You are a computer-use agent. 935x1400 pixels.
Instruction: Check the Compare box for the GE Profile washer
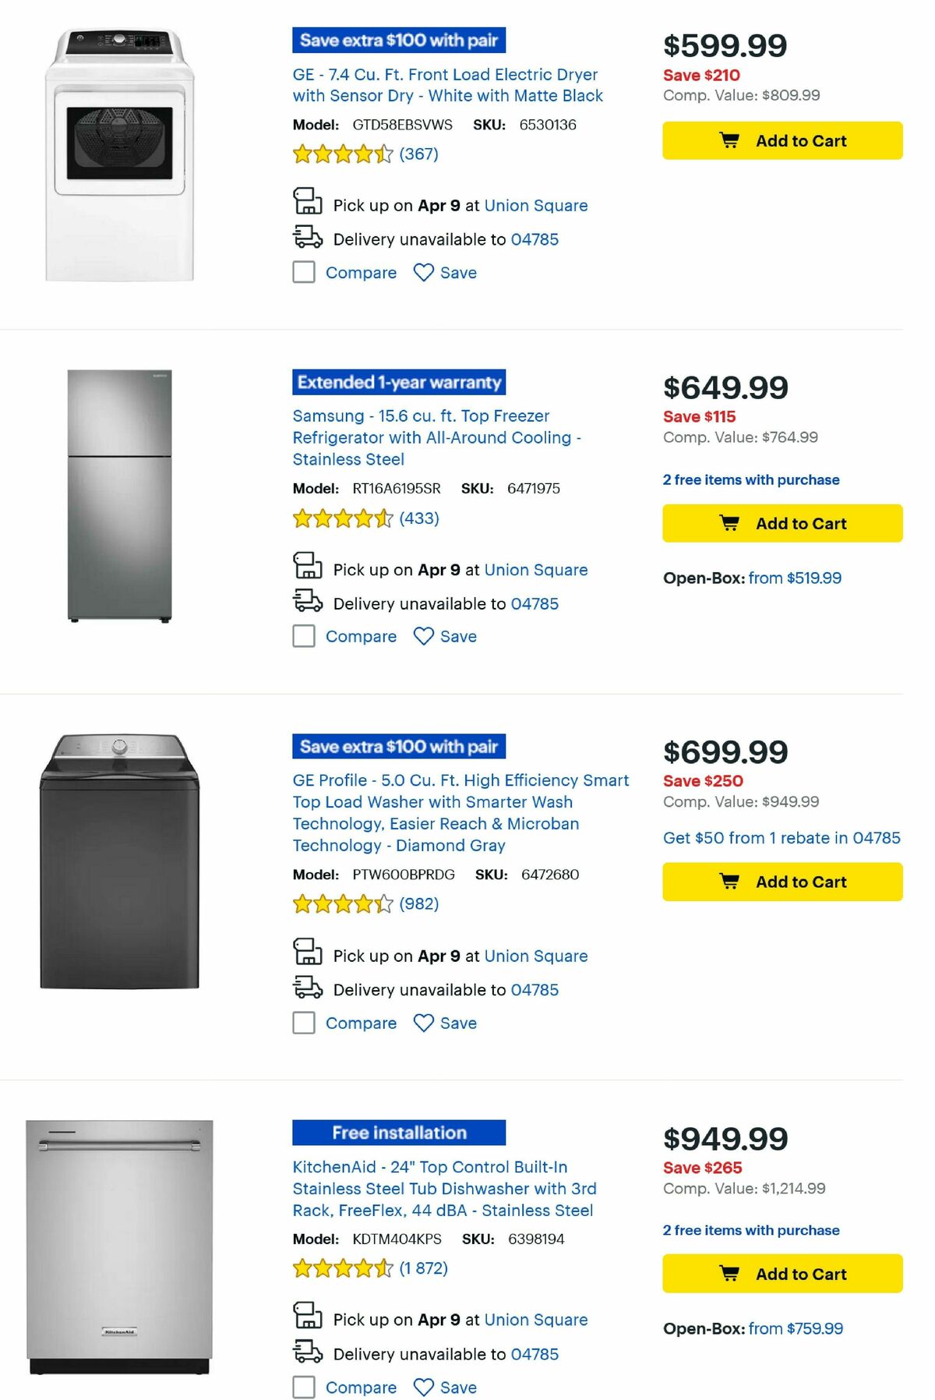303,1023
